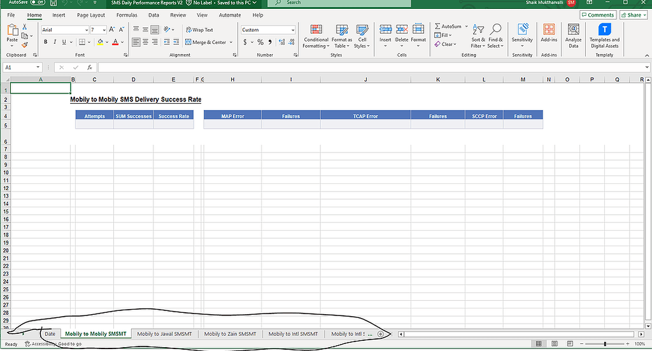Viewport: 652px width, 351px height.
Task: Apply comma style
Action: pyautogui.click(x=270, y=42)
